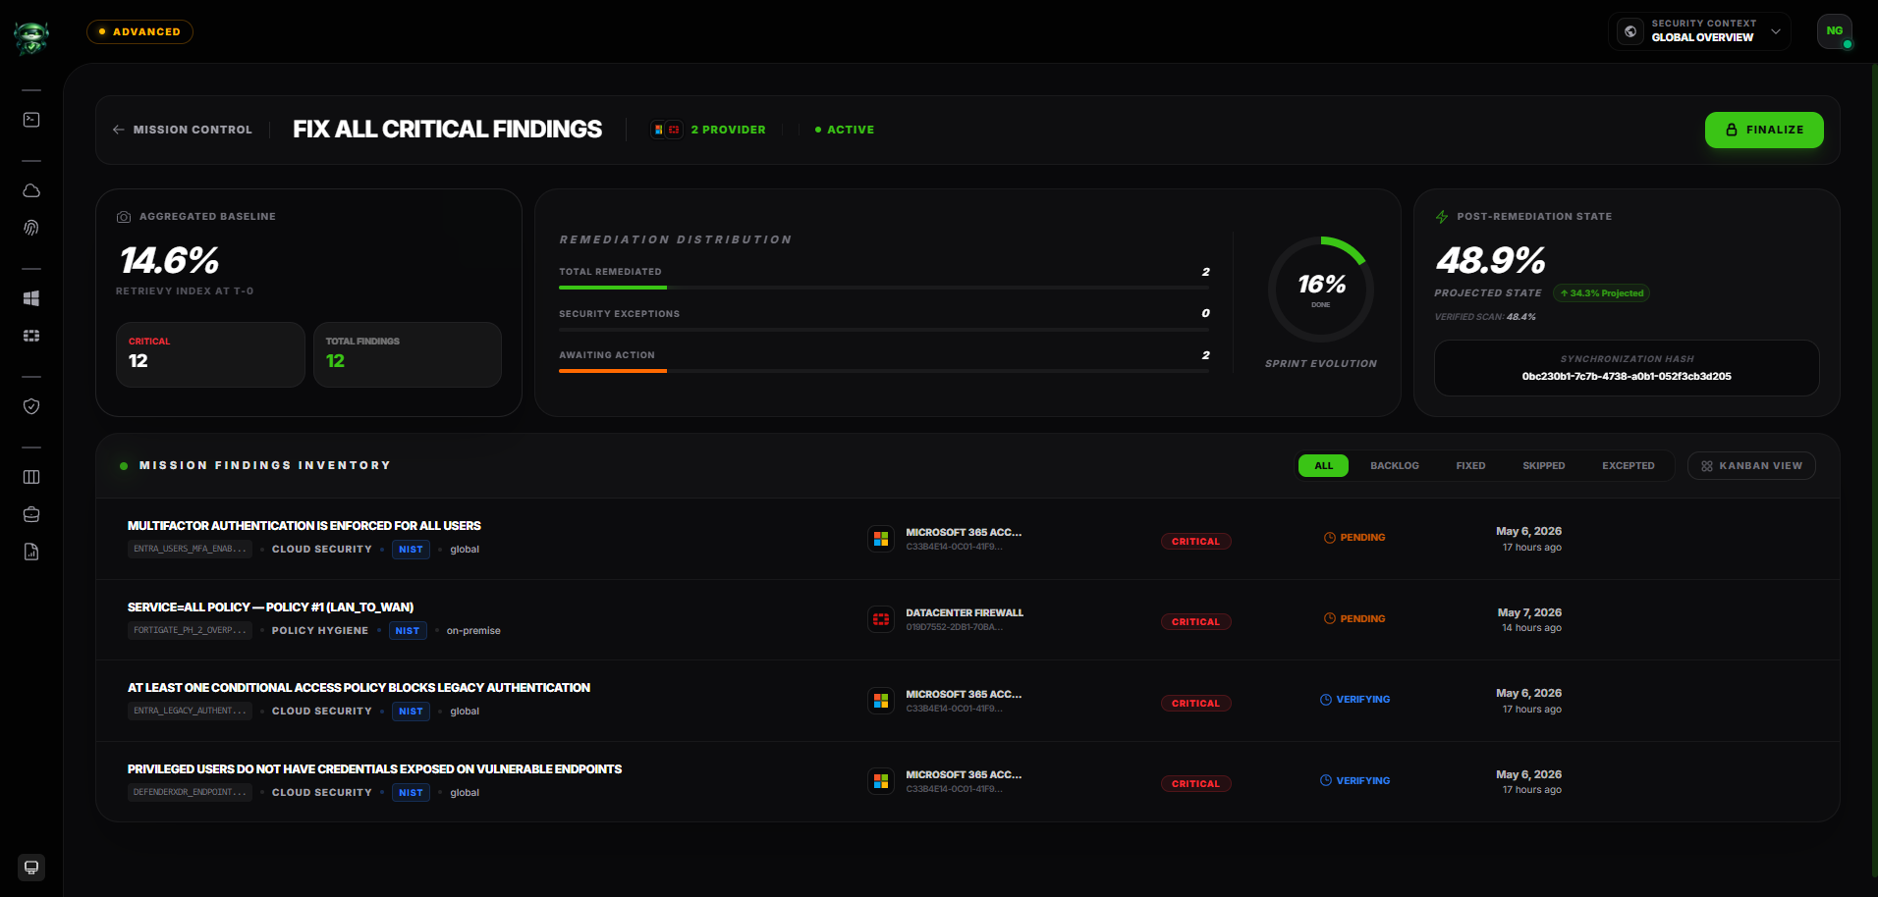Select the Backlog filter tab

coord(1395,466)
